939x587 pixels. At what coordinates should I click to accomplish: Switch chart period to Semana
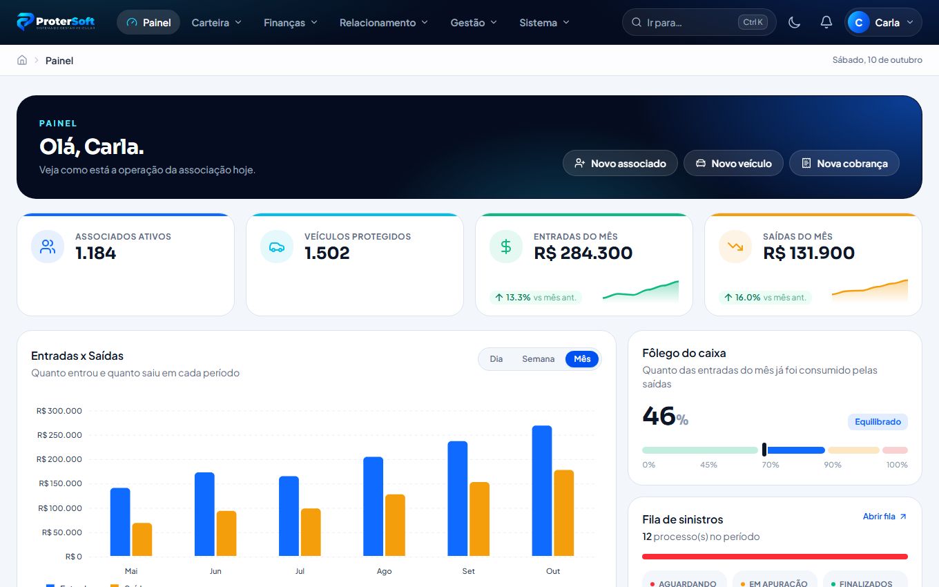(539, 359)
